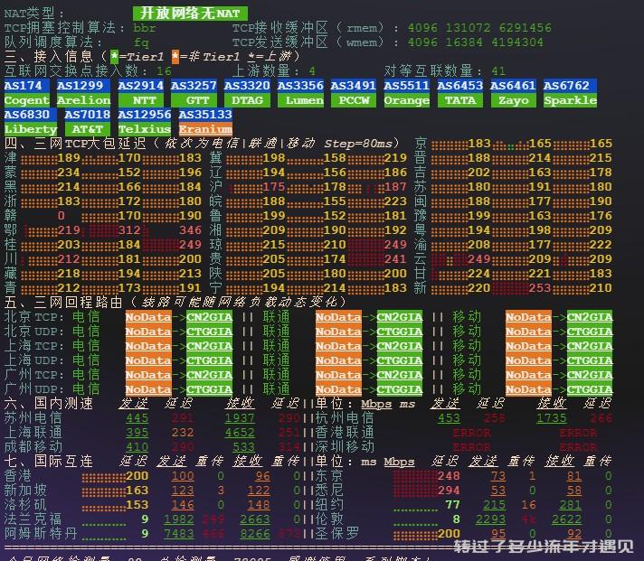The image size is (644, 561).
Task: Click 法兰克福 send speed 1982
Action: tap(179, 519)
